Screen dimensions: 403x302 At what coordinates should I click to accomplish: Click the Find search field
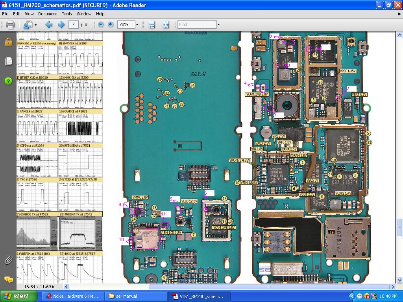pos(197,25)
